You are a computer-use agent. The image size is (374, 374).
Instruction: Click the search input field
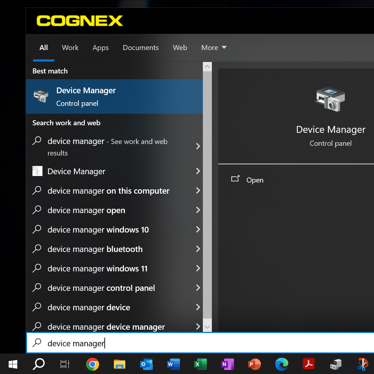coord(144,343)
